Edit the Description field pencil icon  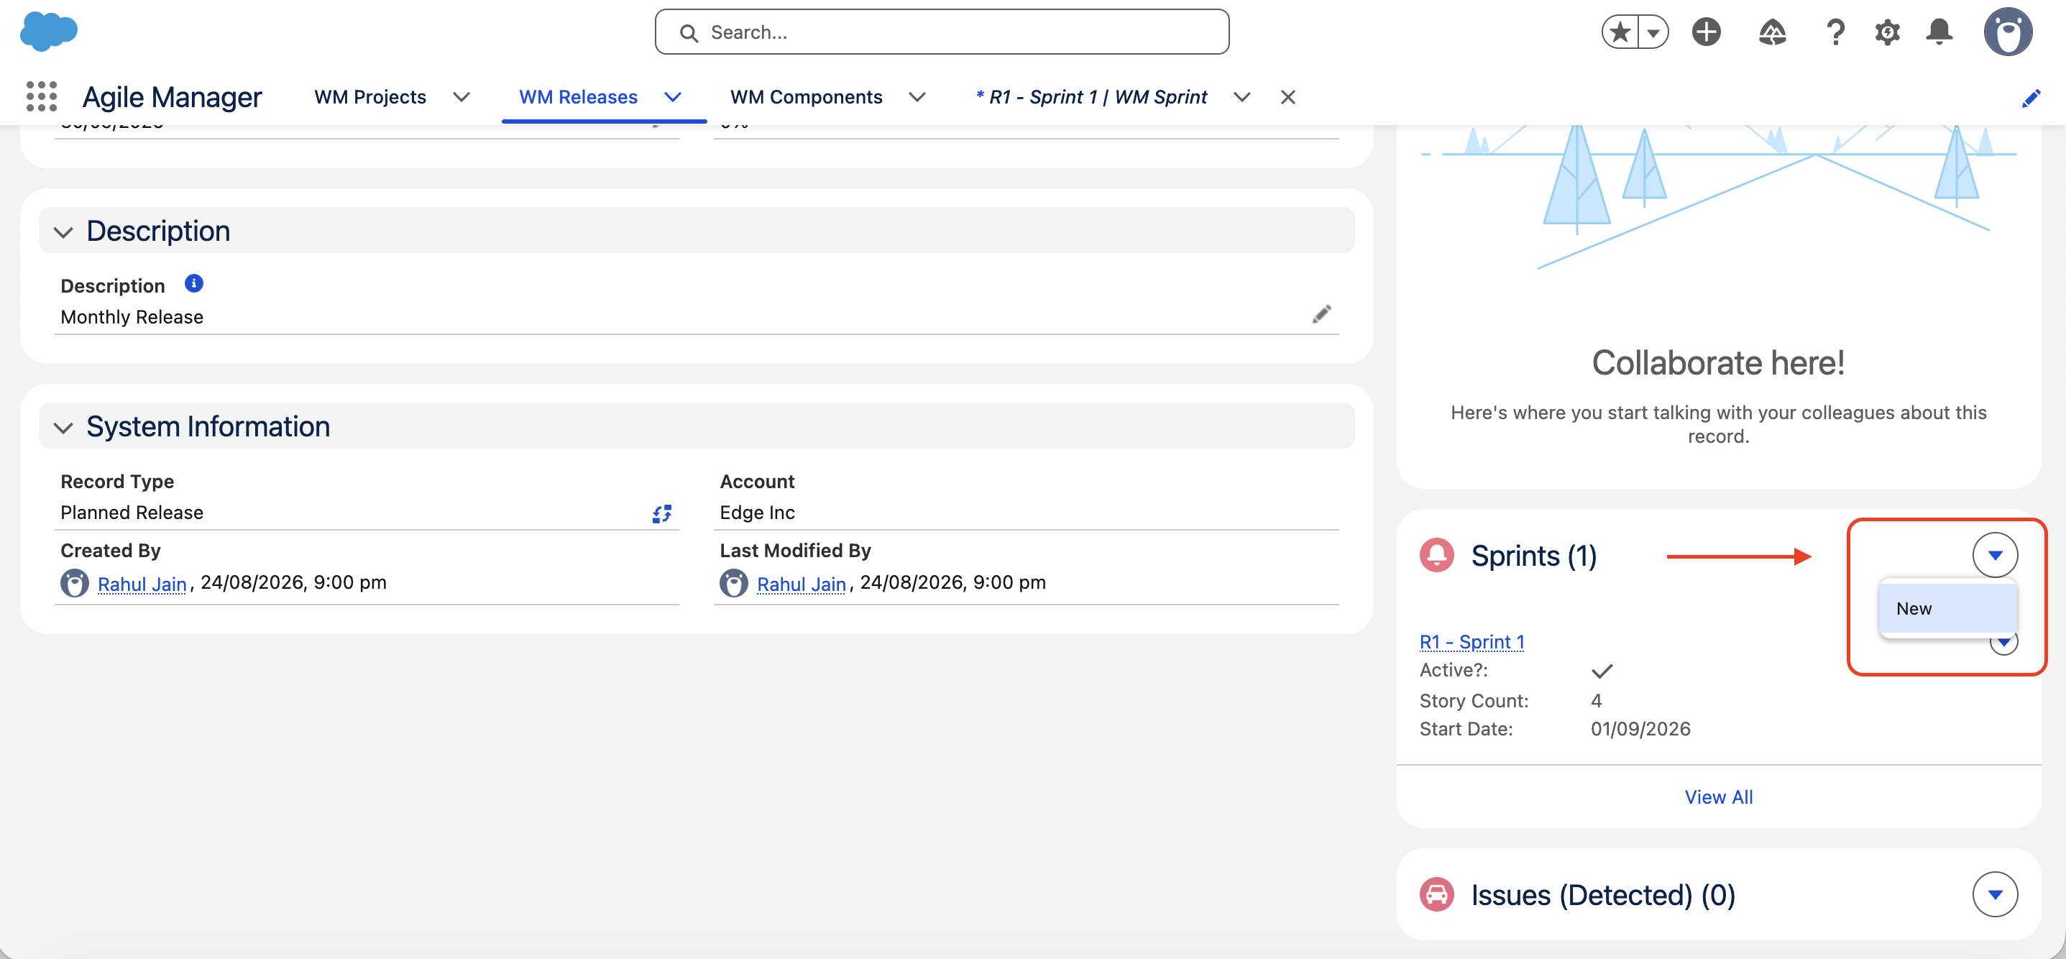[x=1322, y=314]
